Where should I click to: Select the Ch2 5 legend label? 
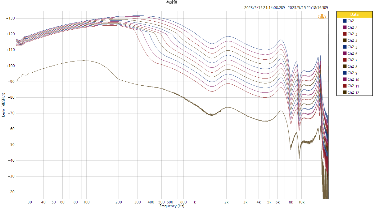click(352, 47)
